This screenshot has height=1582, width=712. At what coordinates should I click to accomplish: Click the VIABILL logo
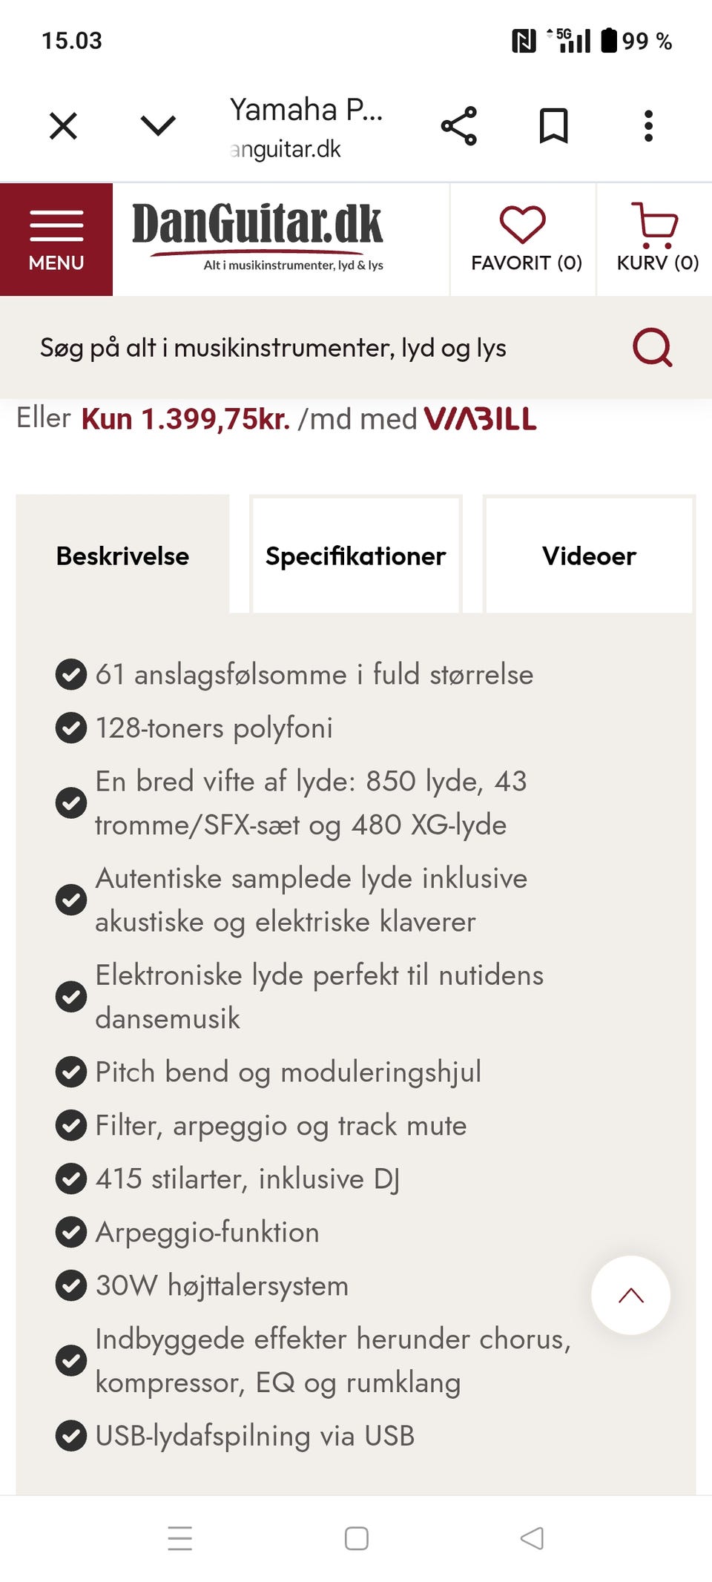point(481,419)
